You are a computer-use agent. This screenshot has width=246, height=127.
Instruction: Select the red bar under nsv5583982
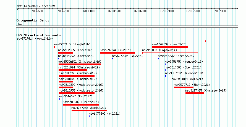pyautogui.click(x=81, y=105)
